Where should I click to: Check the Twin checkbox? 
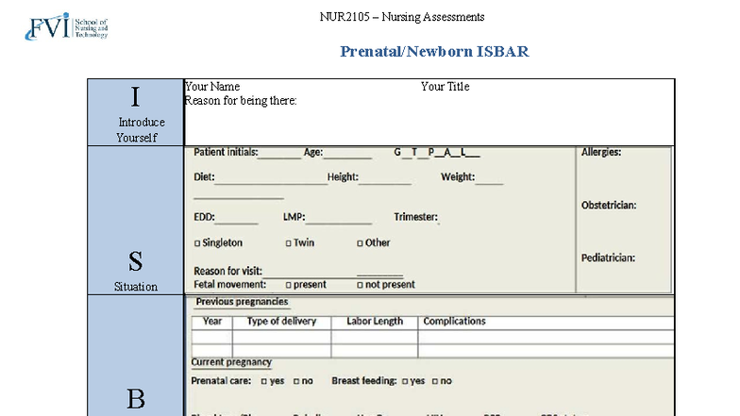coord(289,243)
